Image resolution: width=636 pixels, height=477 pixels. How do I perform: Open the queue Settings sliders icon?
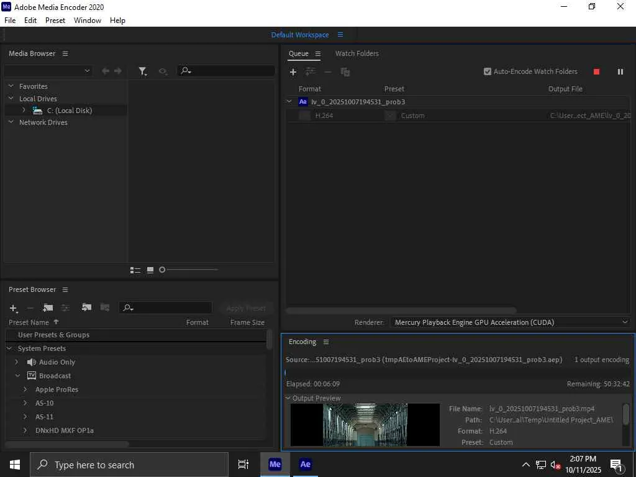[311, 72]
